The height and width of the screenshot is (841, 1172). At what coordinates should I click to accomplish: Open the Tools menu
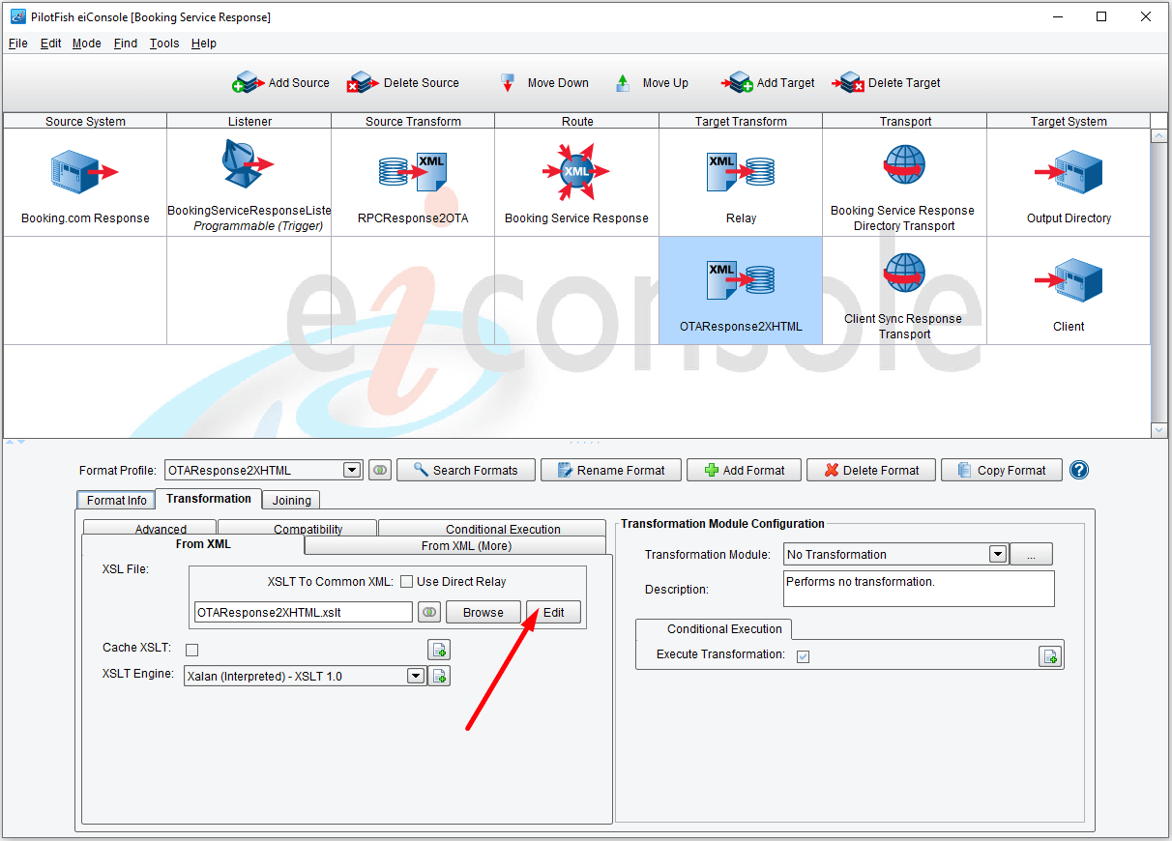pos(164,43)
